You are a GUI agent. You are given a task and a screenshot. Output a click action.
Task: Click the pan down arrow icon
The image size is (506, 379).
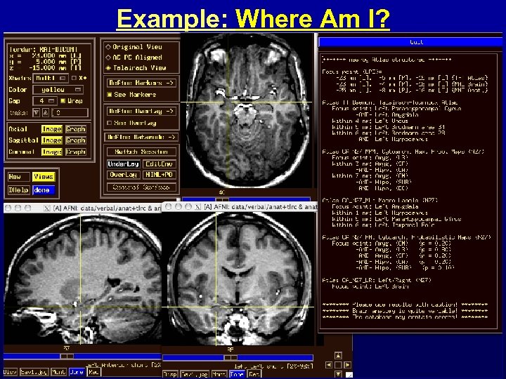338,374
